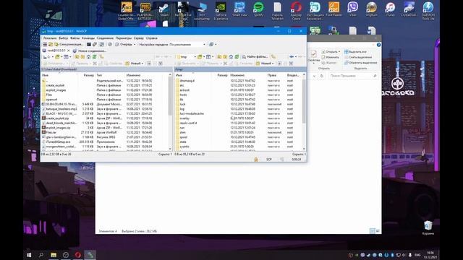Click Выделить все in Explorer ribbon
Image resolution: width=463 pixels, height=260 pixels.
[355, 51]
